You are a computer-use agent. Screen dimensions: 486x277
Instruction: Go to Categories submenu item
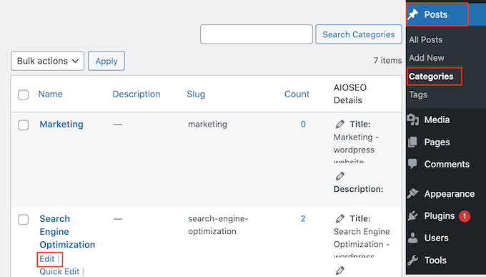click(x=431, y=77)
